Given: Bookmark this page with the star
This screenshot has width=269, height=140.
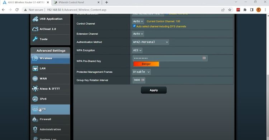Looking at the screenshot, I should 230,10.
